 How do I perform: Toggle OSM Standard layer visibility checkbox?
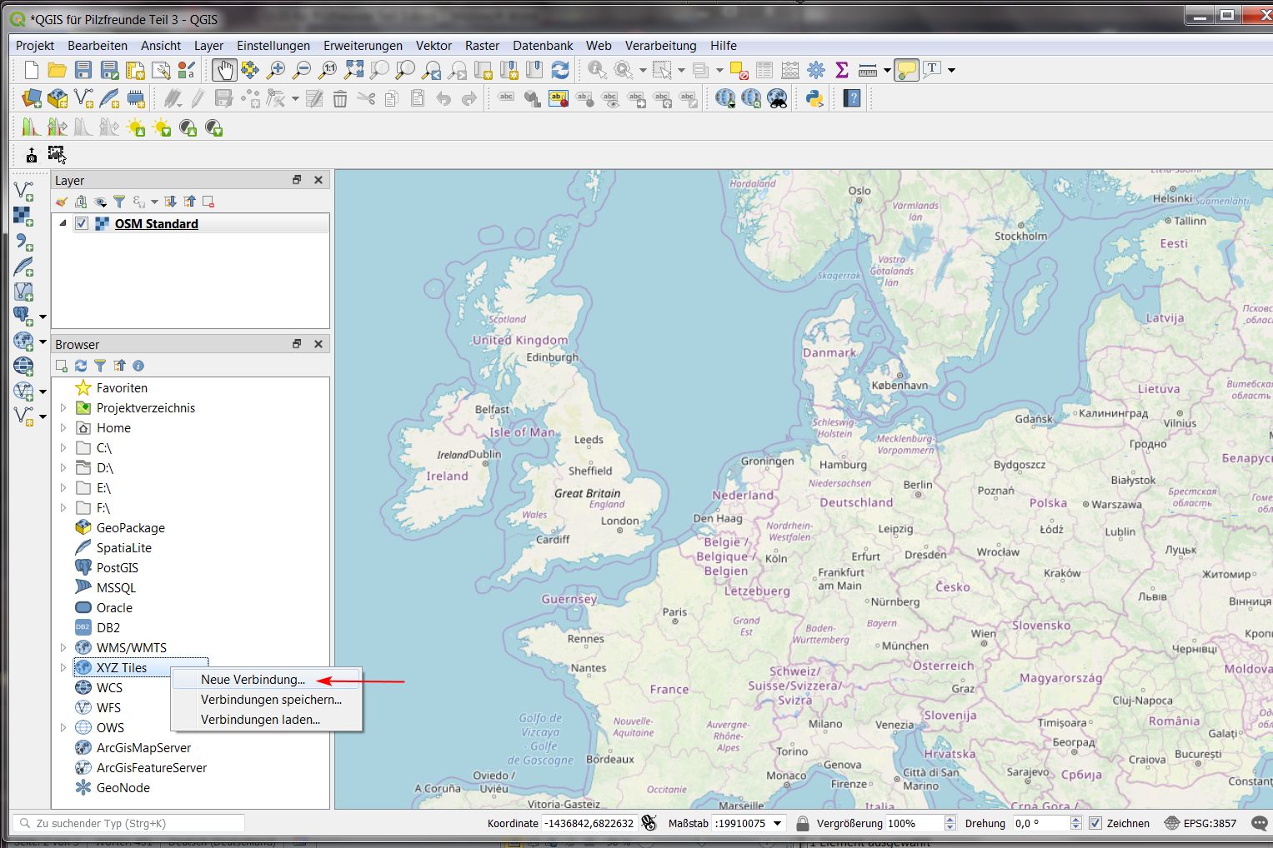tap(82, 223)
